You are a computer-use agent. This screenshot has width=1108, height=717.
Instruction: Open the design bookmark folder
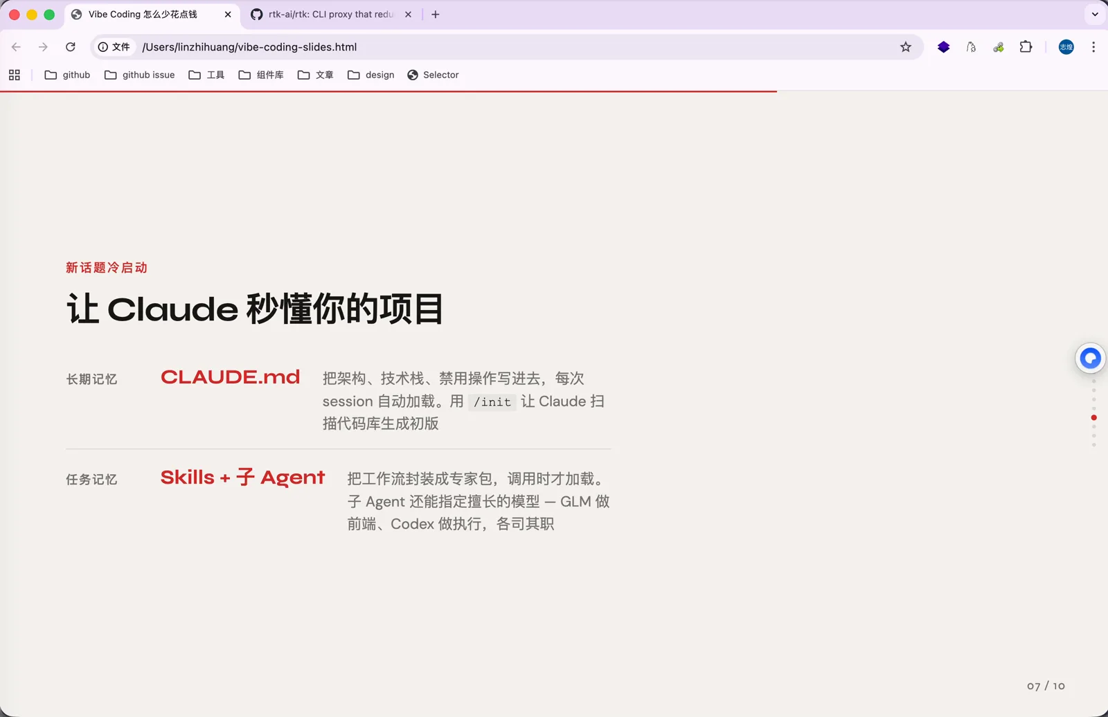371,75
